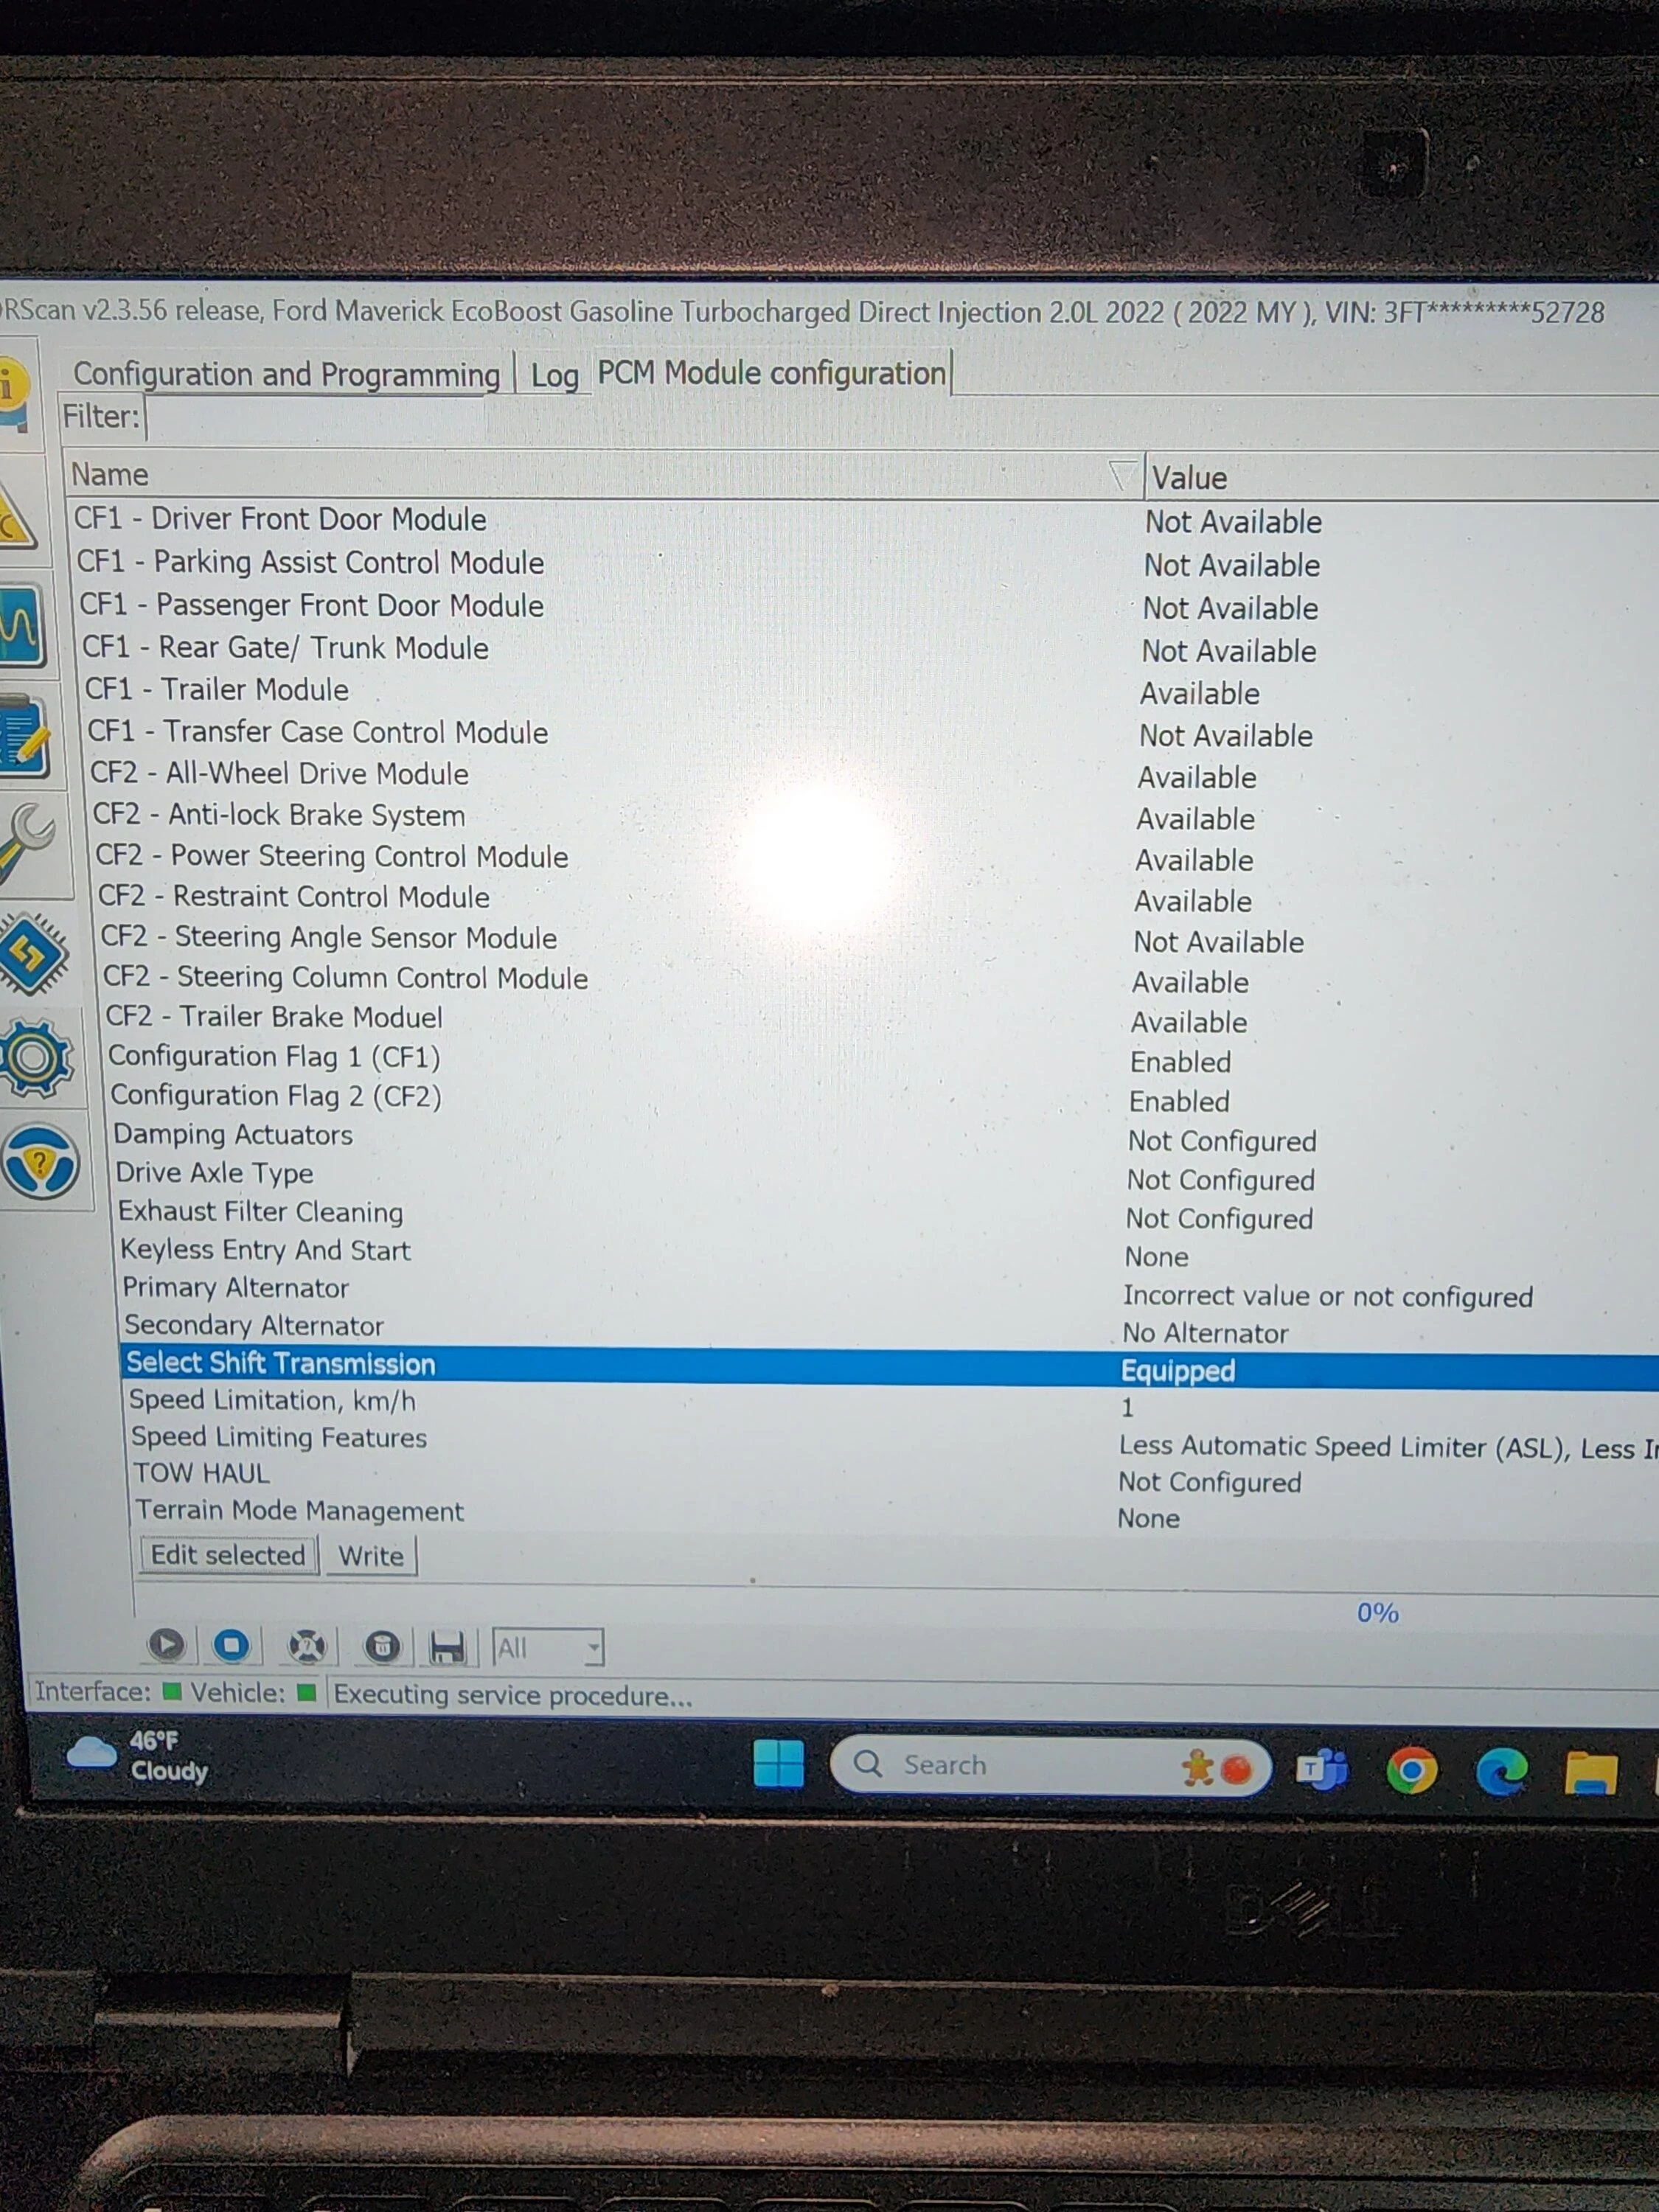Click the lifebuoy help icon in toolbar
Screen dimensions: 1659x2212
(x=307, y=1646)
